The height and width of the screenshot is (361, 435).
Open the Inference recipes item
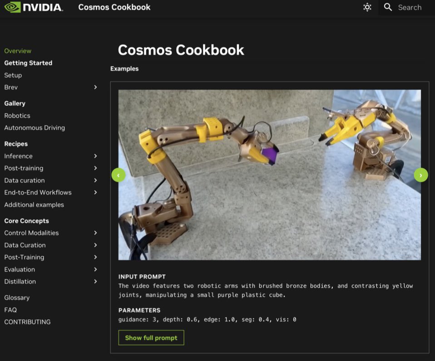[18, 156]
